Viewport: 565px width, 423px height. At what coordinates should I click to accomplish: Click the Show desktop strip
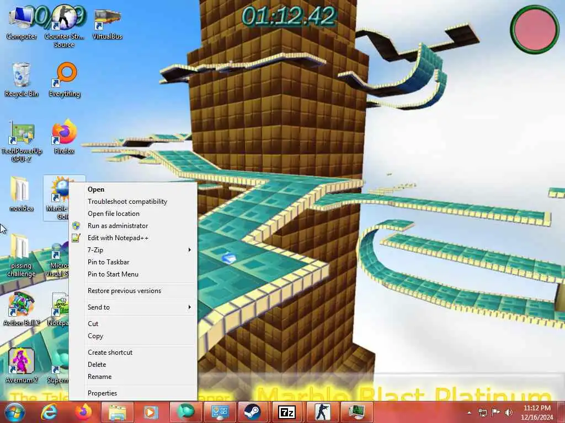click(562, 412)
